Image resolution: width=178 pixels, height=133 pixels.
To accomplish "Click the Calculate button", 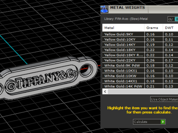I will coord(149,122).
